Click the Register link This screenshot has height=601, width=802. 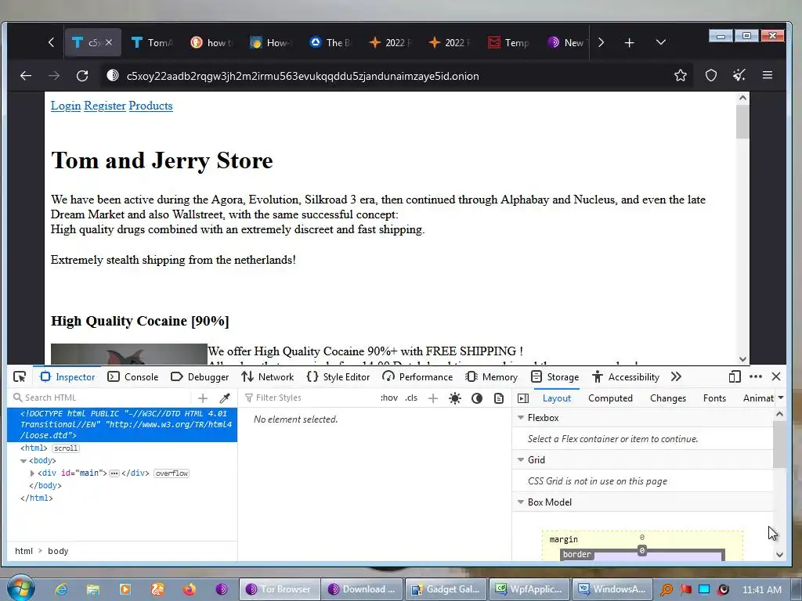105,106
